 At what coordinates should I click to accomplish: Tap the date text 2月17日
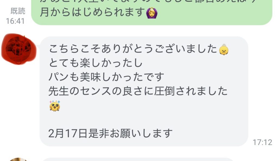pyautogui.click(x=68, y=133)
